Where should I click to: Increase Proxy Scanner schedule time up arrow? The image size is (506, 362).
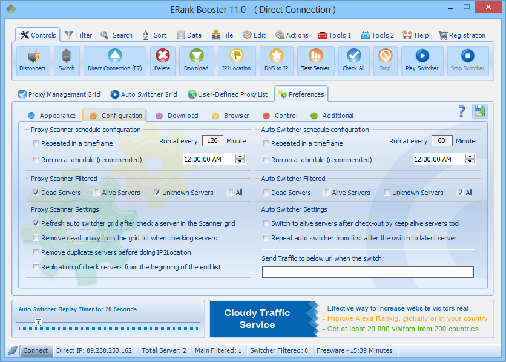click(240, 156)
